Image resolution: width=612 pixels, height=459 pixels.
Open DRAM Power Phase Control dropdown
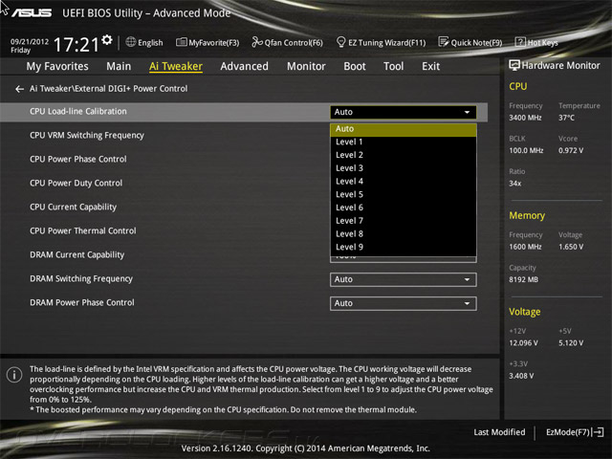click(404, 304)
